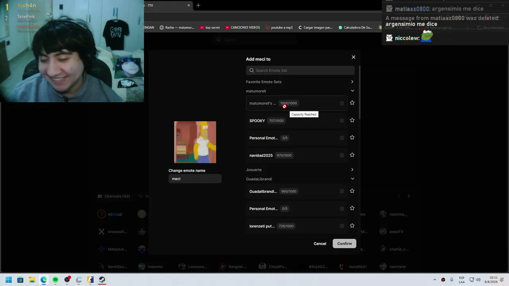Open the top secret bookmark
509x286 pixels.
click(210, 27)
